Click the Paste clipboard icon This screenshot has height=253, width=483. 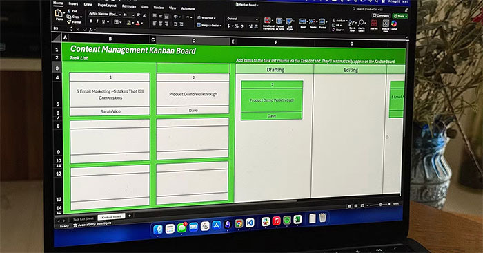59,13
